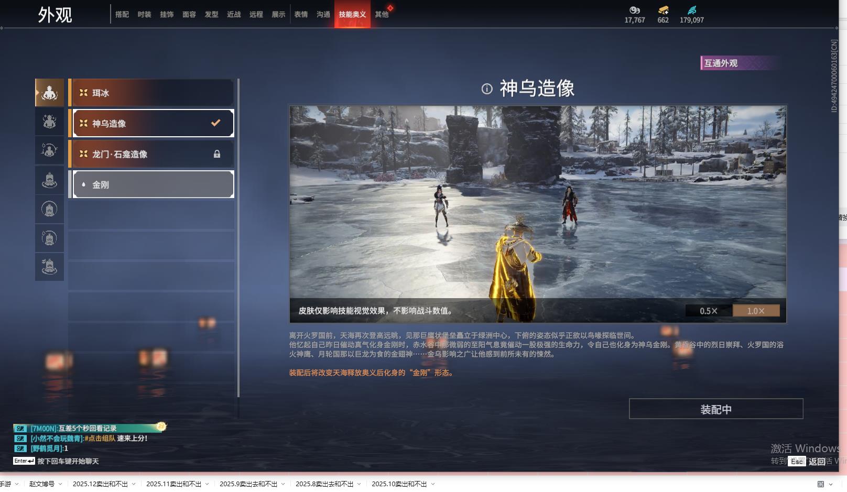This screenshot has height=492, width=847.
Task: Switch preview speed to 0.5×
Action: [x=709, y=311]
